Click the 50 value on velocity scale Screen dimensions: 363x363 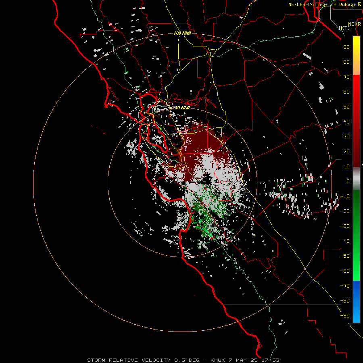pyautogui.click(x=346, y=107)
